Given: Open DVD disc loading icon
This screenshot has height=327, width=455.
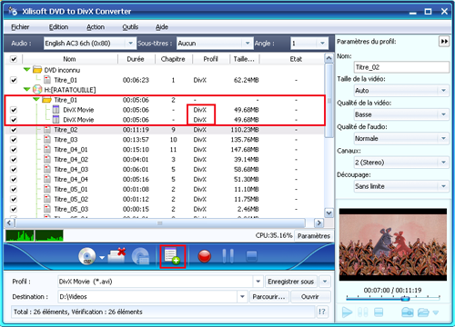Looking at the screenshot, I should click(x=87, y=256).
